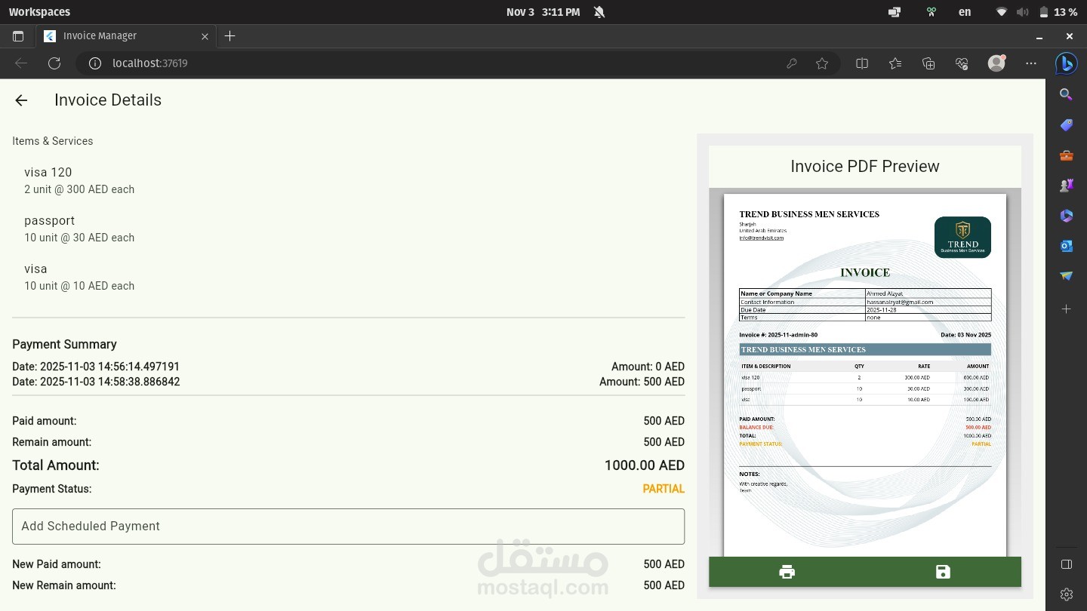Open the user profile avatar
The width and height of the screenshot is (1087, 611).
996,63
